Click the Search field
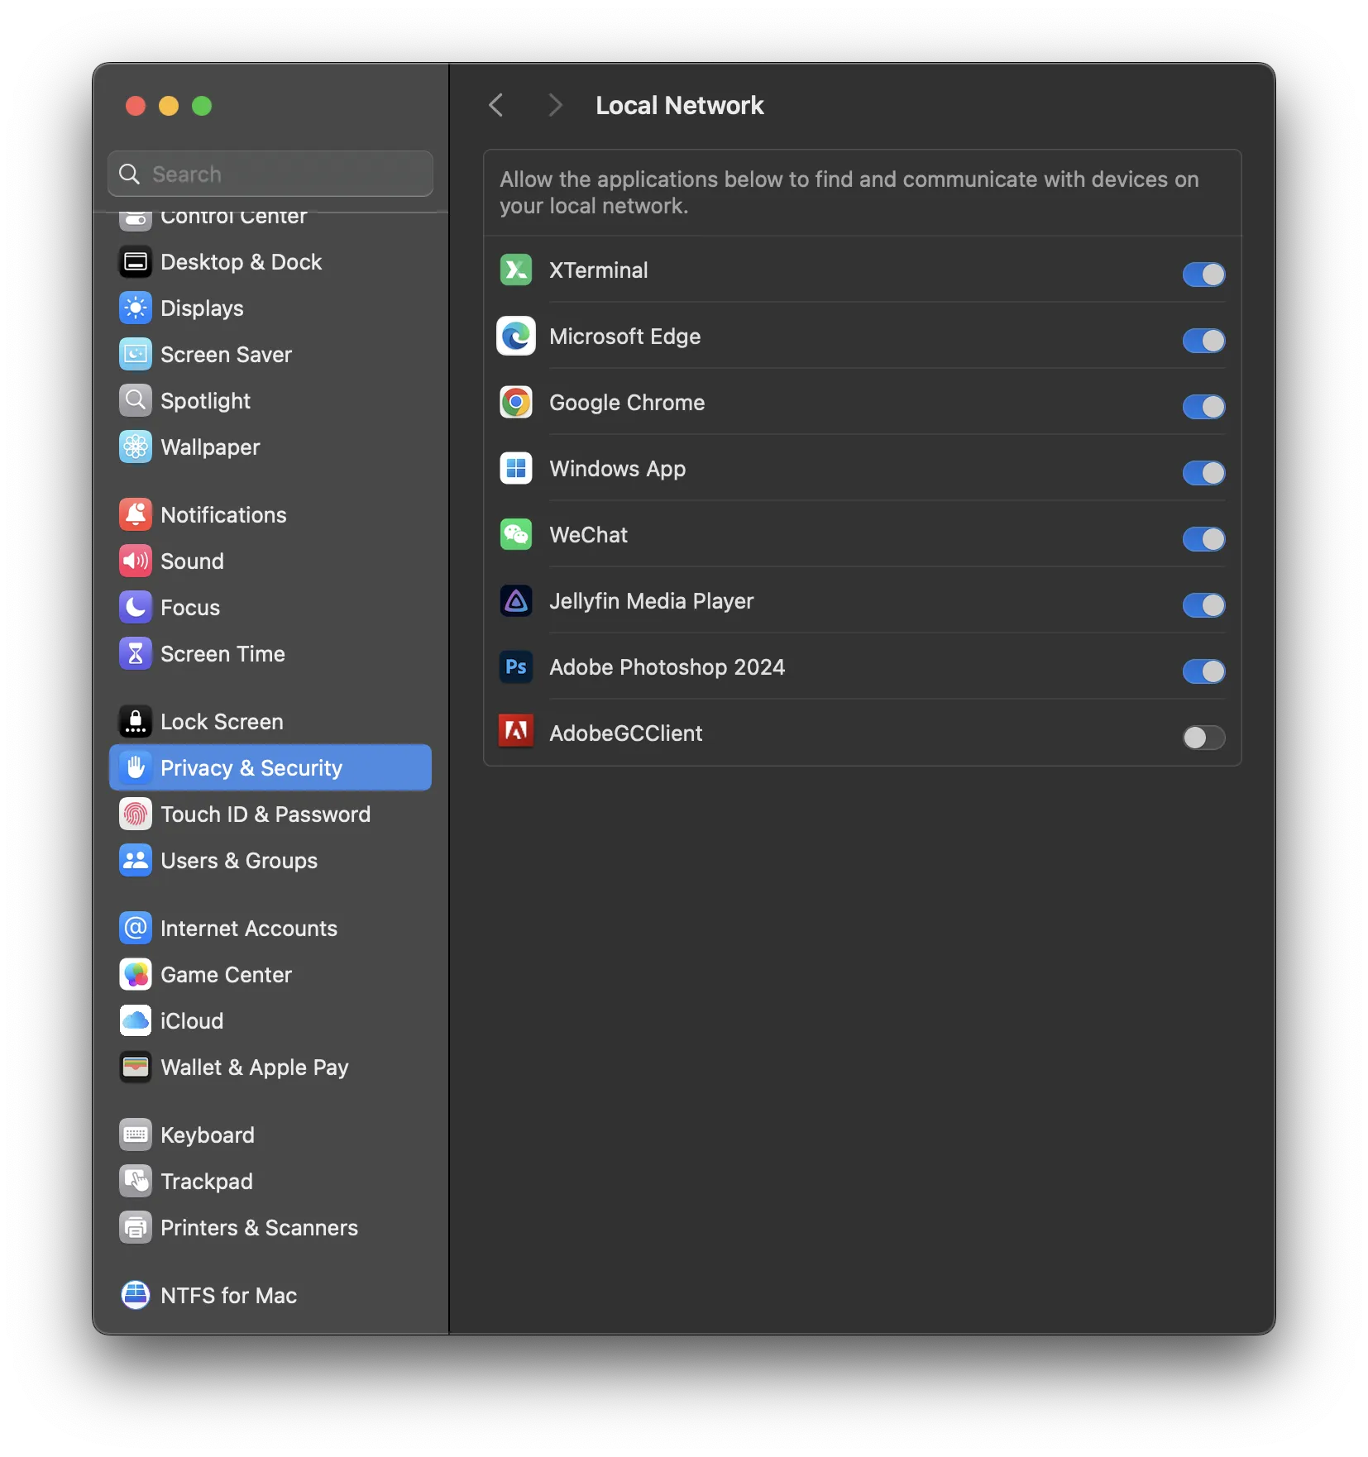 tap(270, 174)
